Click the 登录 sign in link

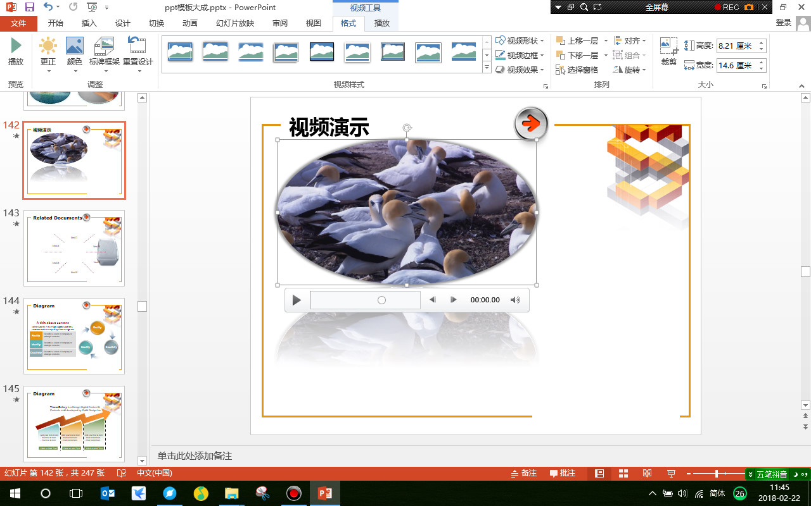[x=784, y=23]
